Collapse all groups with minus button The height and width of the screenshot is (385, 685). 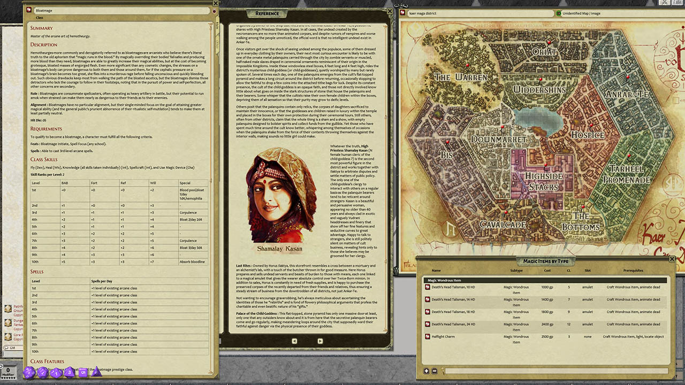tap(434, 371)
